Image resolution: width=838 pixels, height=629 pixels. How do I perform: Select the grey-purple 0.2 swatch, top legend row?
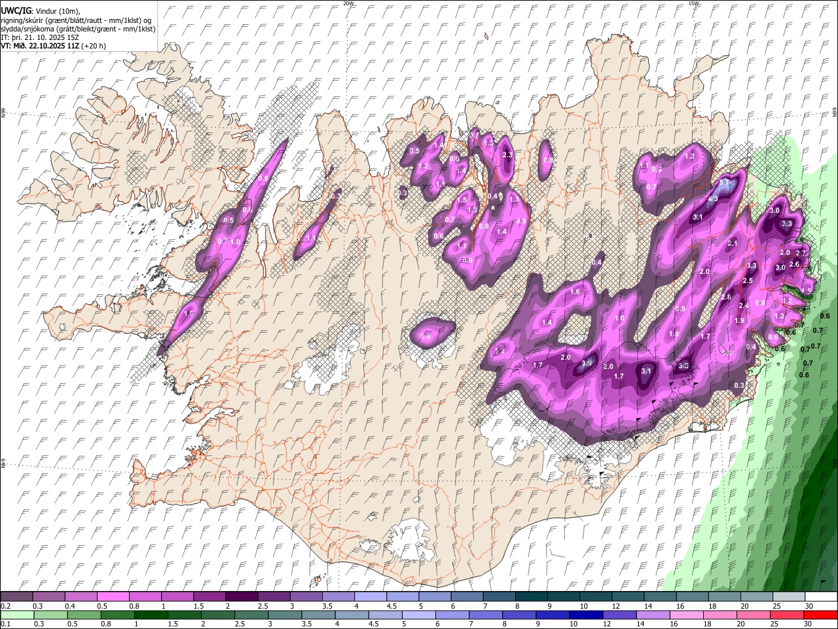pos(16,597)
